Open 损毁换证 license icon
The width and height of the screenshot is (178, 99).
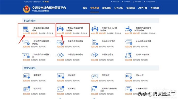(x=95, y=76)
